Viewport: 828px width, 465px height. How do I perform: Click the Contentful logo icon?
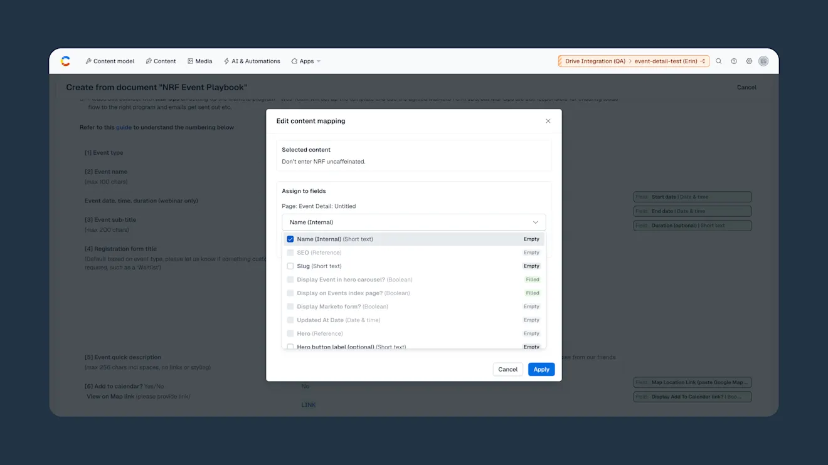click(x=65, y=61)
